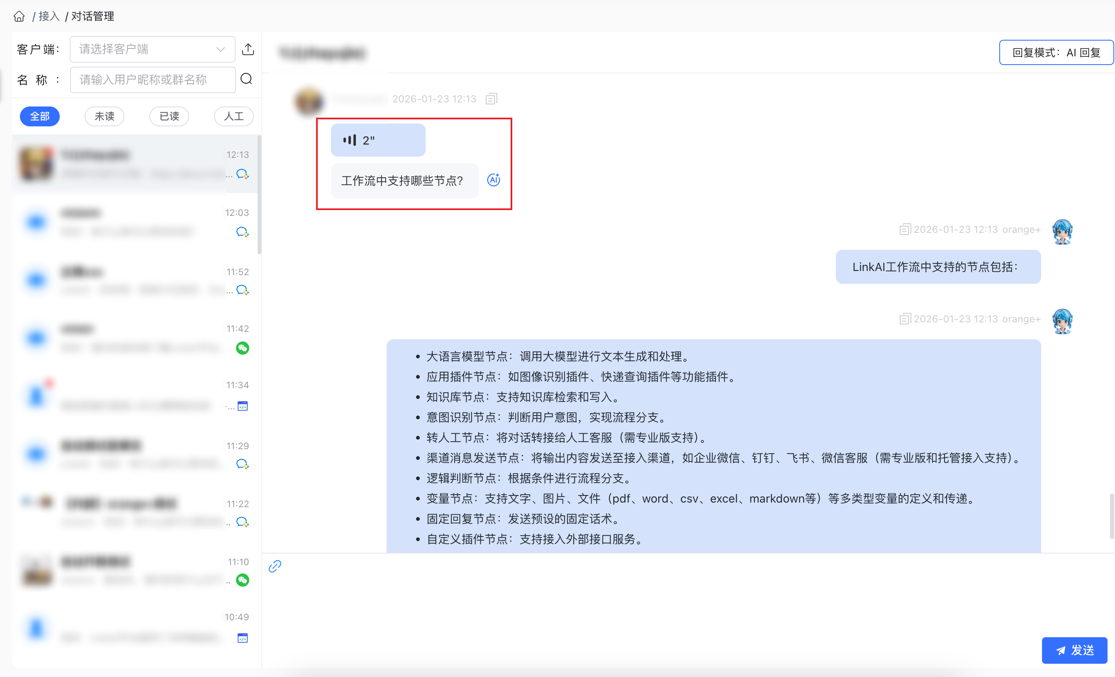Click the nickname or group name search field

tap(152, 80)
